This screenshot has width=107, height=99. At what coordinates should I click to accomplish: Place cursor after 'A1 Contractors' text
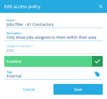(x=54, y=24)
